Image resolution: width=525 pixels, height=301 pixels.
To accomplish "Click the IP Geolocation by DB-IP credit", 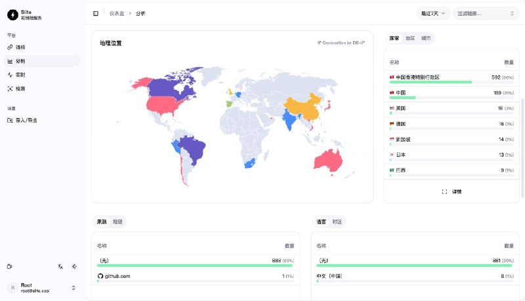I will [x=341, y=43].
